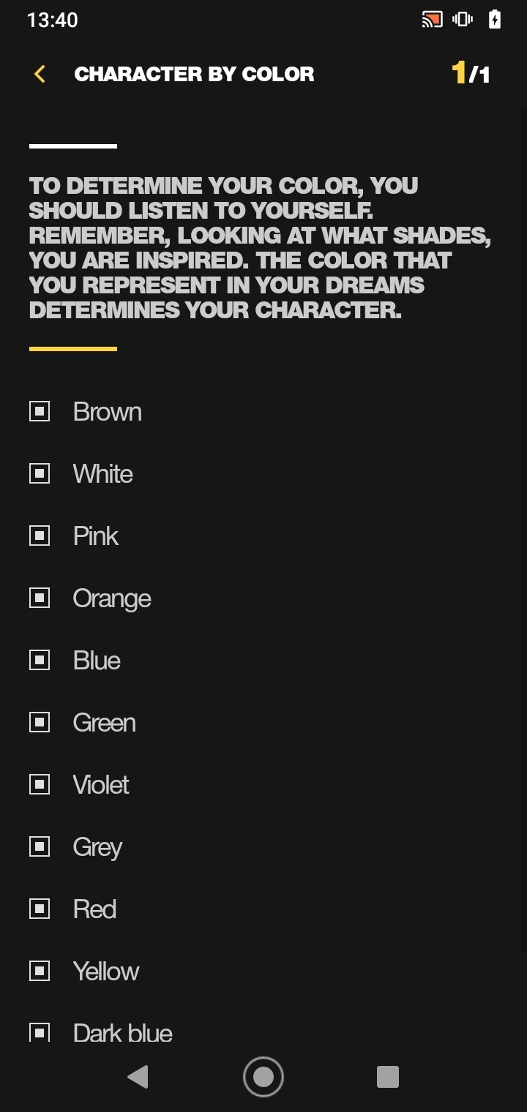Select the Red option checkbox
527x1112 pixels.
40,909
